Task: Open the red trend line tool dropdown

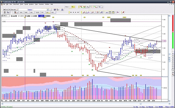Action: pyautogui.click(x=84, y=12)
